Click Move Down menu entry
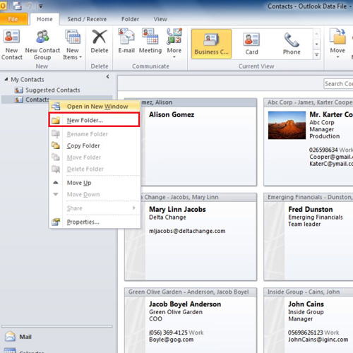This screenshot has height=353, width=353. pyautogui.click(x=95, y=194)
